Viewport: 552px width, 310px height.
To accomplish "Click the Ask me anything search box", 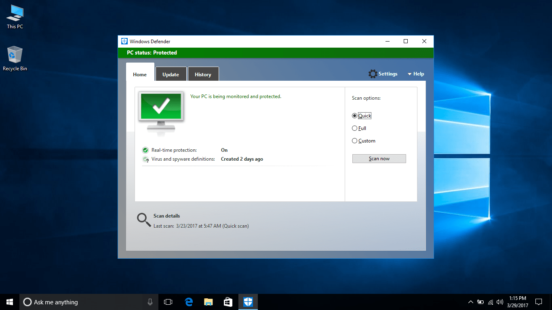I will coord(89,302).
